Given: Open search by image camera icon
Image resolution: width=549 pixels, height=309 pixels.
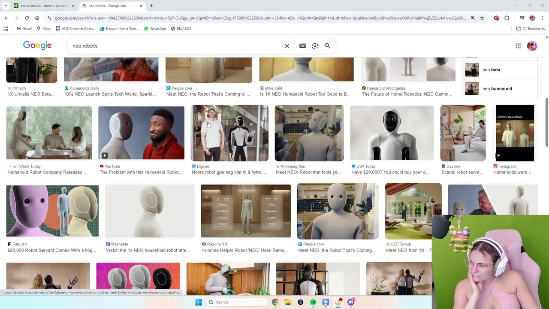Looking at the screenshot, I should point(315,46).
